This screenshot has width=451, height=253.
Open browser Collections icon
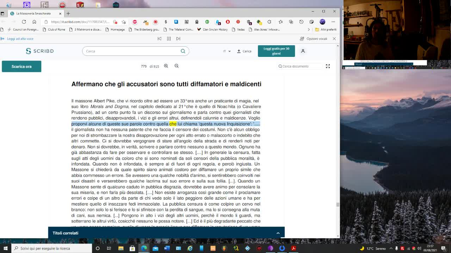tap(291, 22)
